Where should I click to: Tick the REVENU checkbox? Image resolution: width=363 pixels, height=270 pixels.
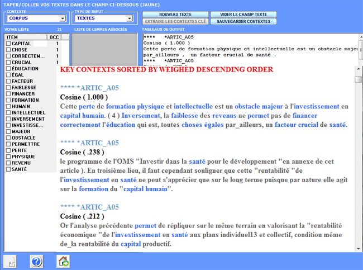pyautogui.click(x=8, y=163)
